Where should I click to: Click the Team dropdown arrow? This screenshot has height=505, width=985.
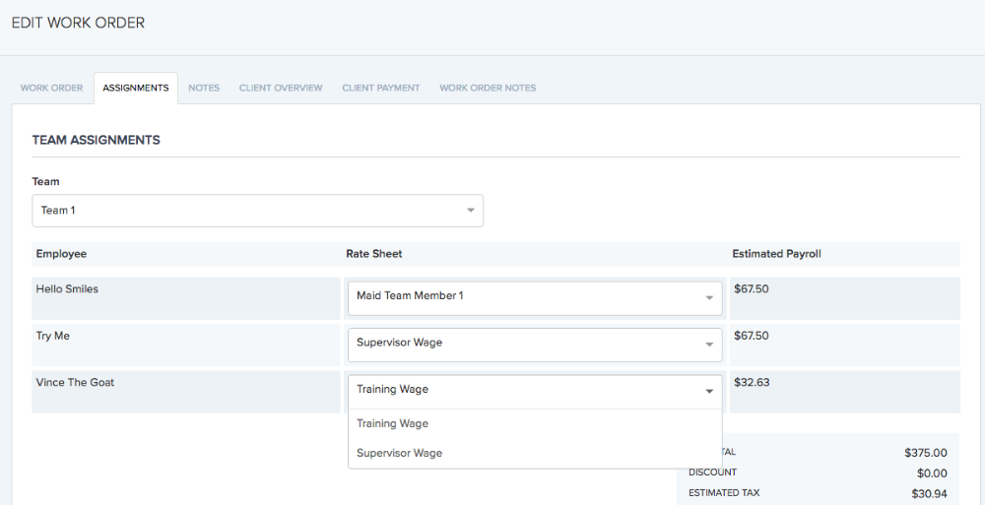pos(471,211)
